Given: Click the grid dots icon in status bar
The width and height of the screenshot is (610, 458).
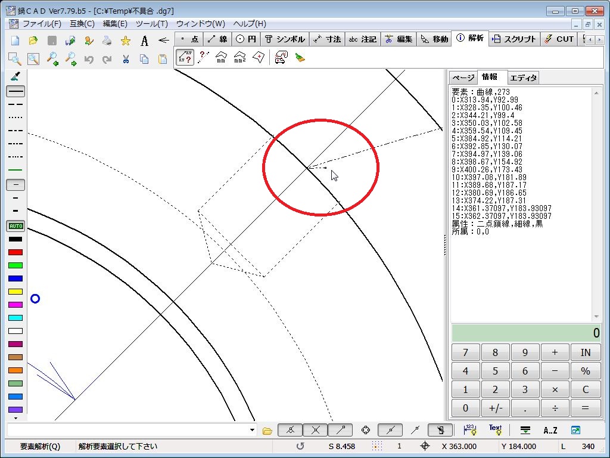Looking at the screenshot, I should coord(377,446).
